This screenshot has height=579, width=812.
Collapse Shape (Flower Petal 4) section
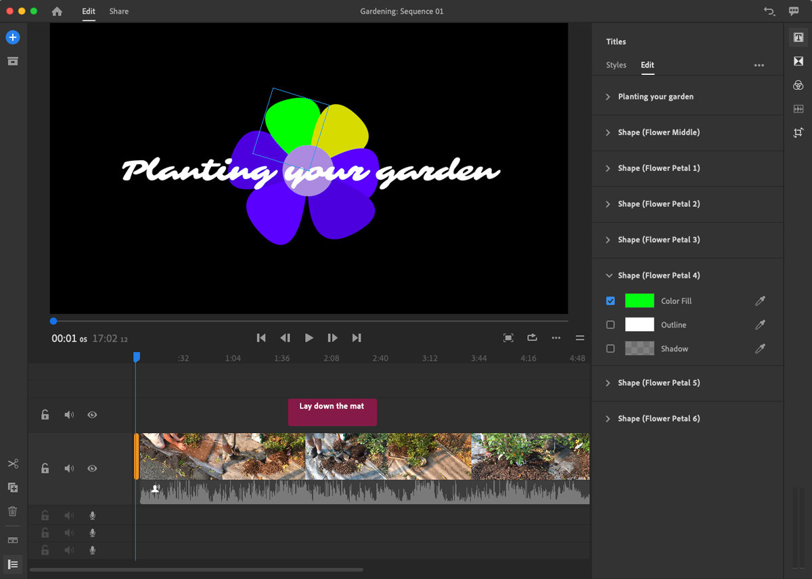click(609, 276)
